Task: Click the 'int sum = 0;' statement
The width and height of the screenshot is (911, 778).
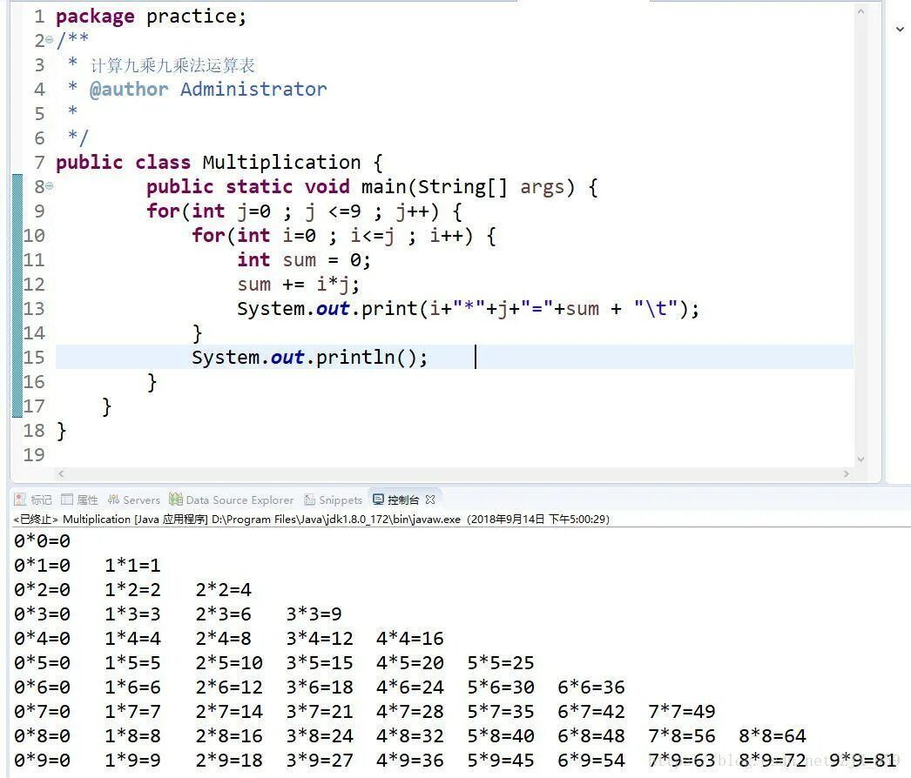Action: point(304,260)
